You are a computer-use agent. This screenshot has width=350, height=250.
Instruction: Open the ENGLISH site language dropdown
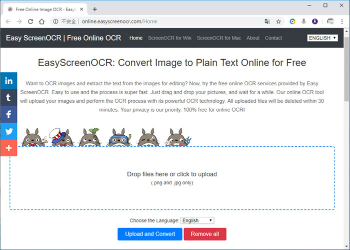coord(322,38)
